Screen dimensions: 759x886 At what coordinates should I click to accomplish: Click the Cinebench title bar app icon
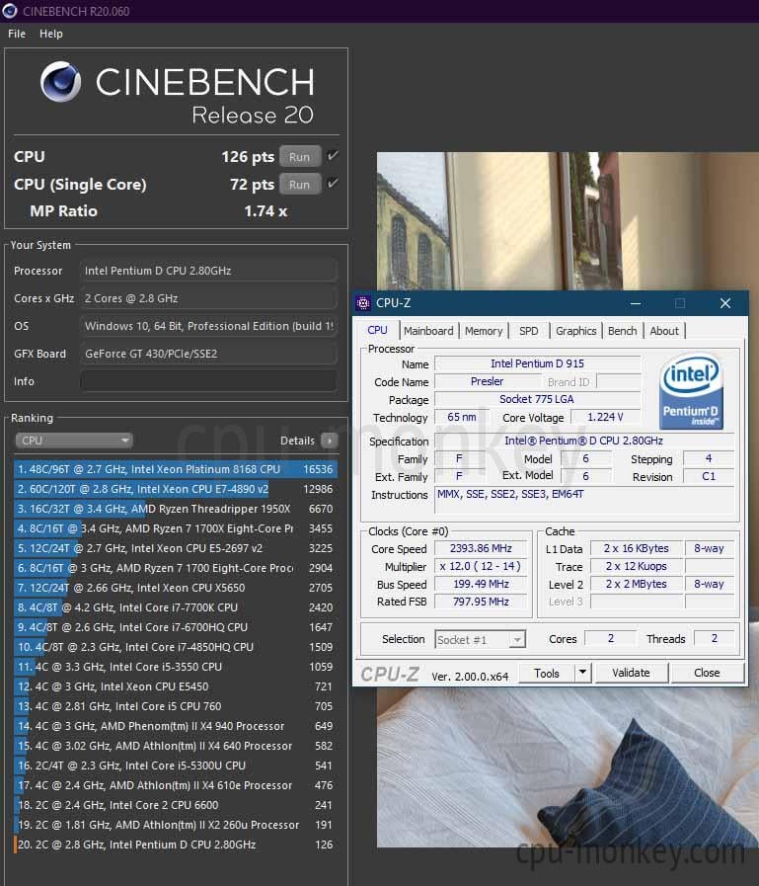[10, 11]
